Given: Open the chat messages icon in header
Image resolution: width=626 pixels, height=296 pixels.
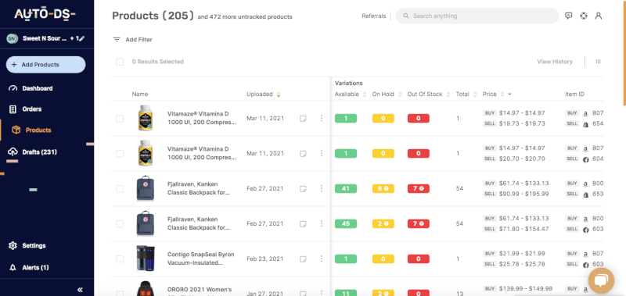Looking at the screenshot, I should [x=569, y=16].
